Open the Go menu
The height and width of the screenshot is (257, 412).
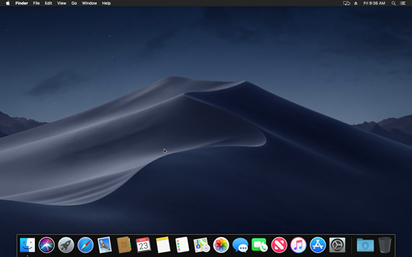tap(74, 3)
